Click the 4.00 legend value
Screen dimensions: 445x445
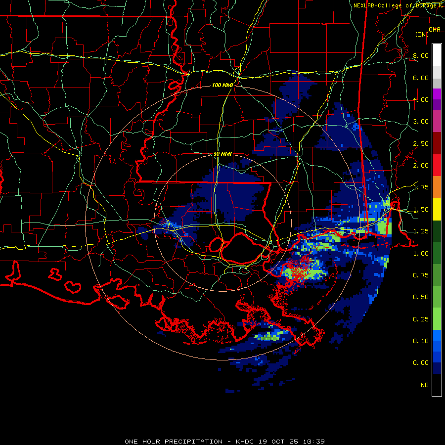[x=421, y=99]
